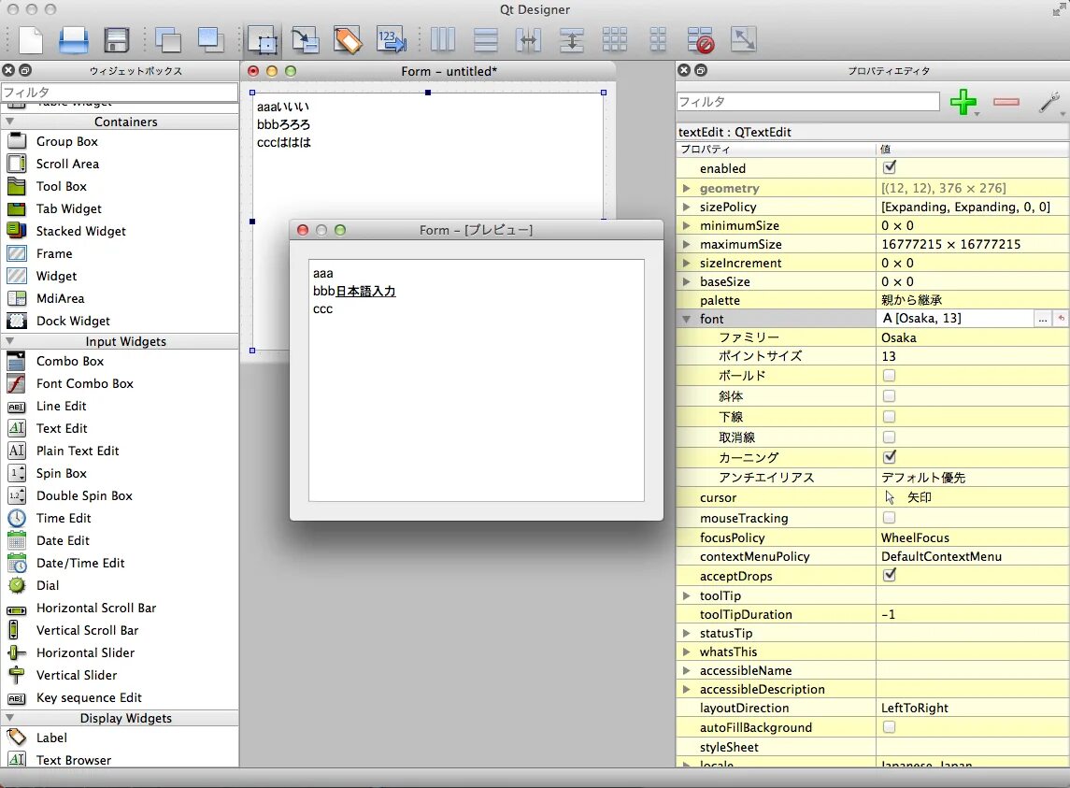The image size is (1070, 788).
Task: Click the Break Layout toolbar icon
Action: coord(701,39)
